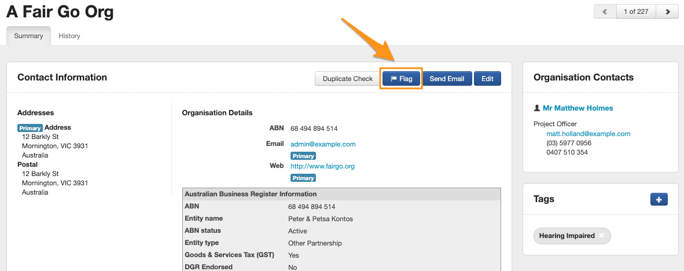Click the Primary badge under the web link
This screenshot has width=684, height=271.
303,178
